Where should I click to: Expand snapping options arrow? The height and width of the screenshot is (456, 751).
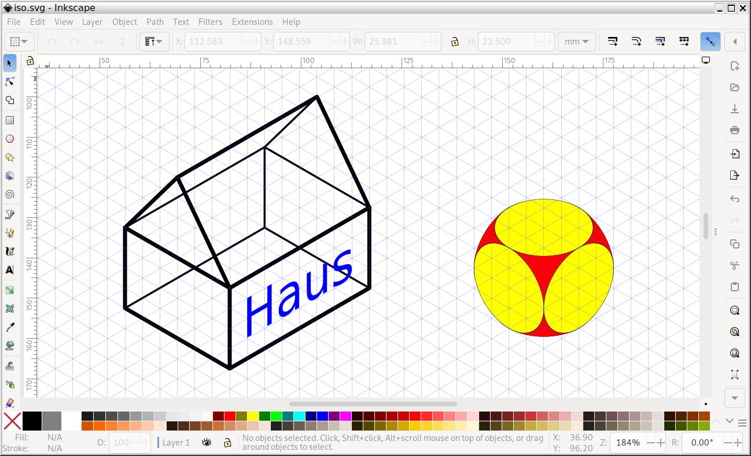pos(735,42)
